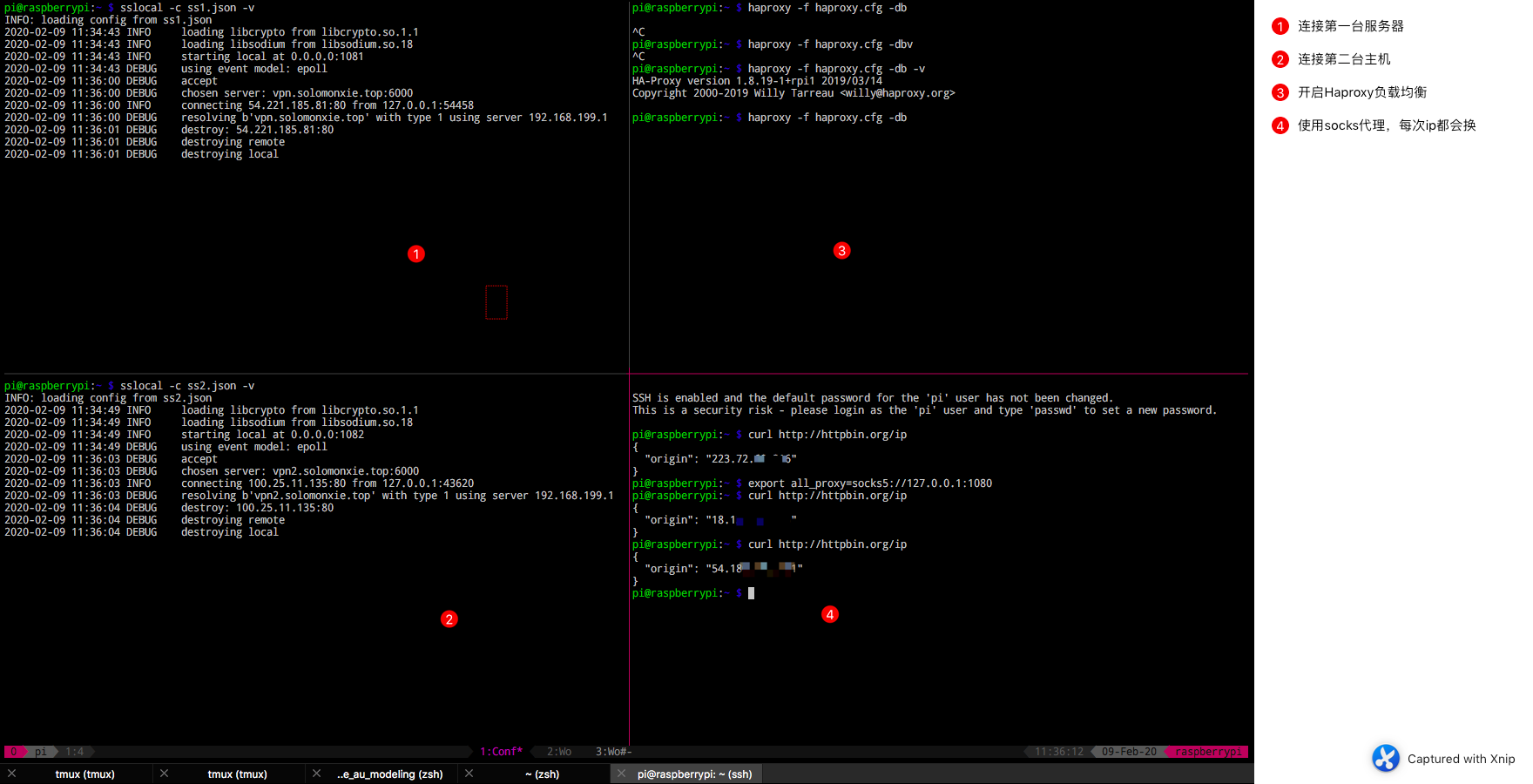Close the second tmux (tmux) tab
This screenshot has height=784, width=1533.
pyautogui.click(x=164, y=774)
